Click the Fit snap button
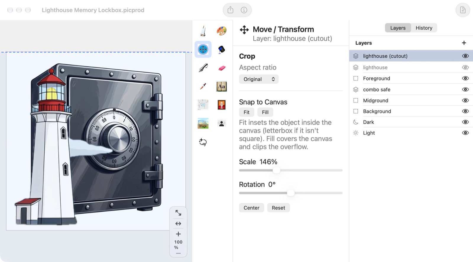473x262 pixels. point(247,112)
